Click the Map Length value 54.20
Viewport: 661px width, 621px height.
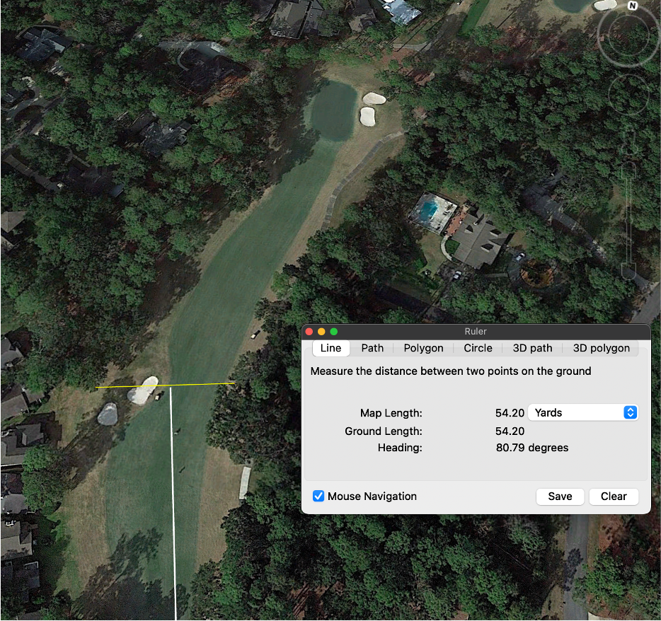[x=510, y=413]
